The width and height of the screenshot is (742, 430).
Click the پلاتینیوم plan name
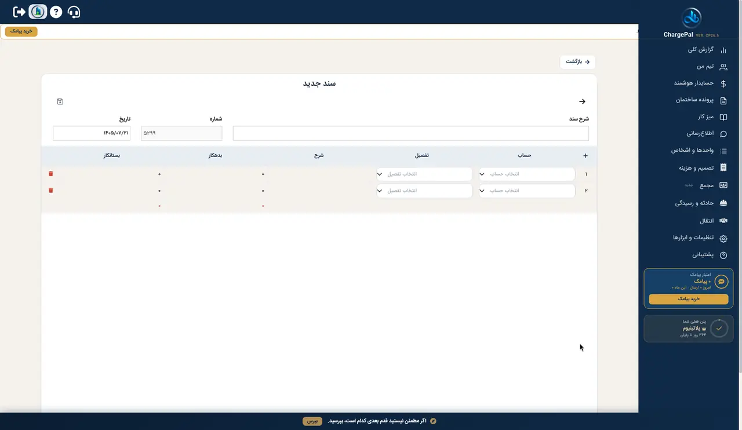point(692,328)
